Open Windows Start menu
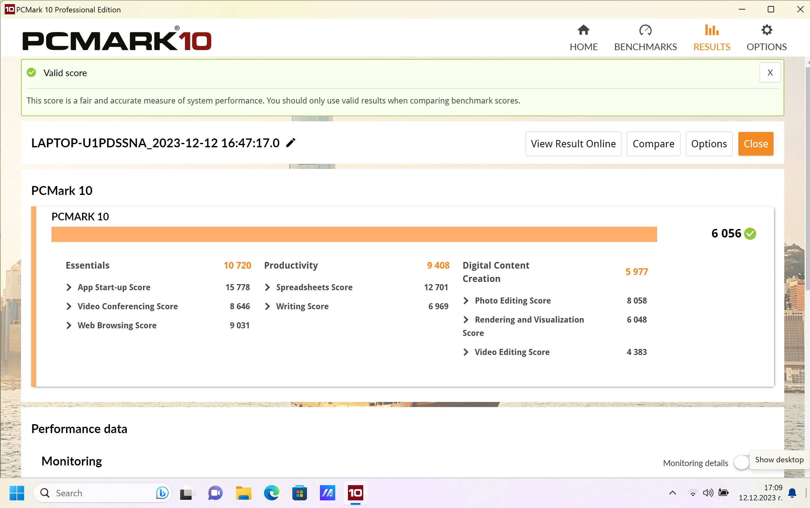Image resolution: width=810 pixels, height=508 pixels. [17, 493]
